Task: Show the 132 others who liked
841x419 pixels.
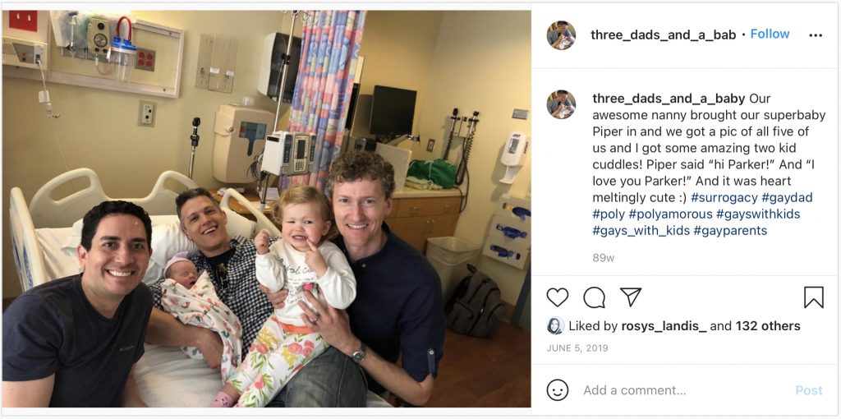Action: tap(768, 325)
